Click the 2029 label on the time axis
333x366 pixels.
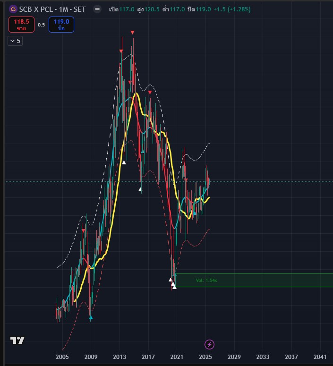click(x=234, y=357)
